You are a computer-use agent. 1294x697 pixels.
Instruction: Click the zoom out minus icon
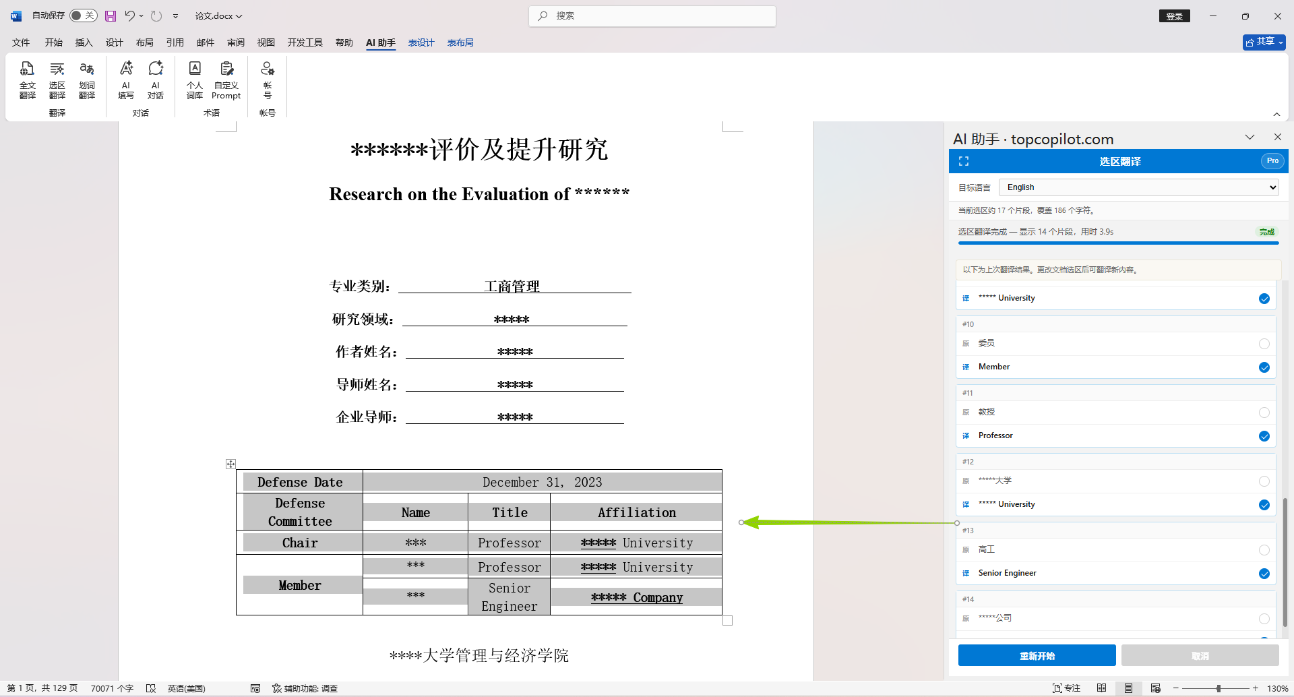pos(1176,688)
